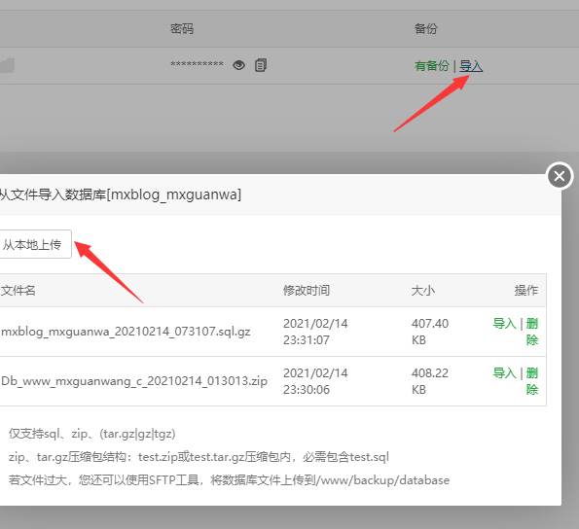The height and width of the screenshot is (529, 579).
Task: Close the import database dialog
Action: 560,176
